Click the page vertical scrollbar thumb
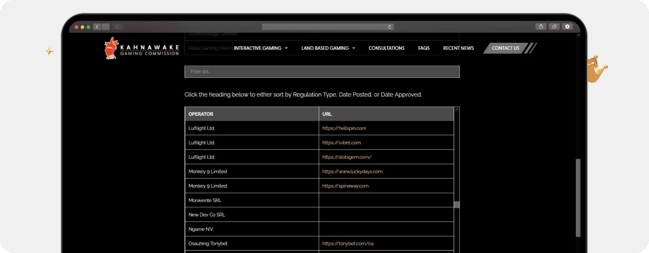 [578, 198]
